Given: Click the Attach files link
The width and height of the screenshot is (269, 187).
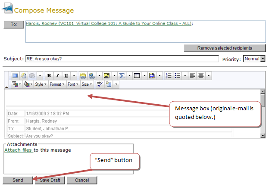Looking at the screenshot, I should point(19,150).
